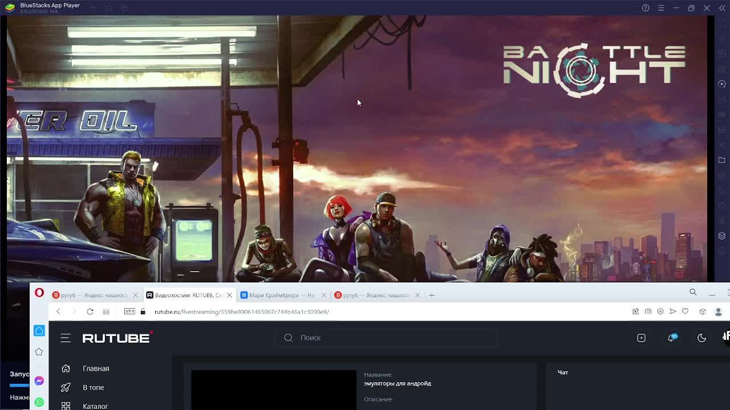
Task: Click Opera edit-page pencil icon in address bar
Action: point(635,311)
